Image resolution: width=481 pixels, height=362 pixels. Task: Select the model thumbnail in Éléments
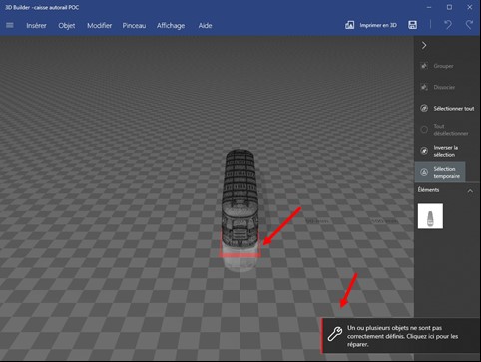[x=430, y=216]
